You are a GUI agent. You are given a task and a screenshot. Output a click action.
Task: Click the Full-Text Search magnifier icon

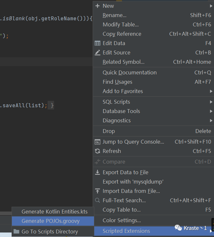(98, 200)
